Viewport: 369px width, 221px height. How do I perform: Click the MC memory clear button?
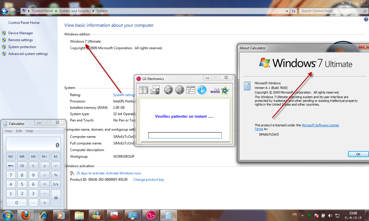point(11,157)
